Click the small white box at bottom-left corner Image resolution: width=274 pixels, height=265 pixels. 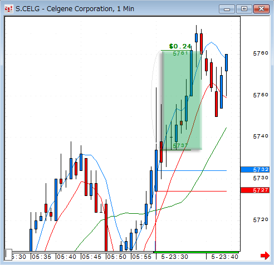point(8,254)
